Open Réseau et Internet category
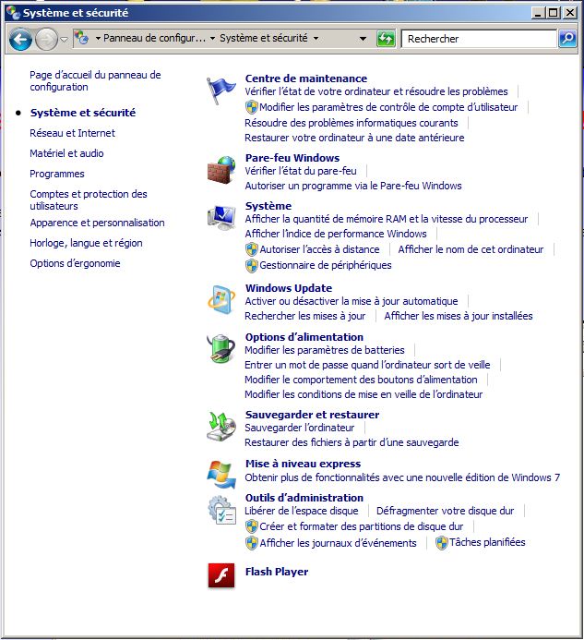The height and width of the screenshot is (640, 584). [x=72, y=133]
